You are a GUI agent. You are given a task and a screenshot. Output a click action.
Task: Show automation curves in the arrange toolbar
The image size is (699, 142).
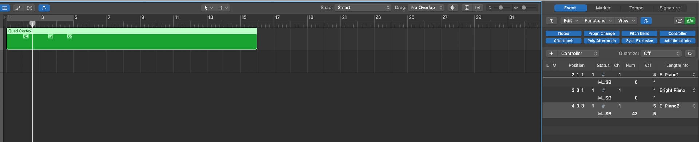pos(18,8)
